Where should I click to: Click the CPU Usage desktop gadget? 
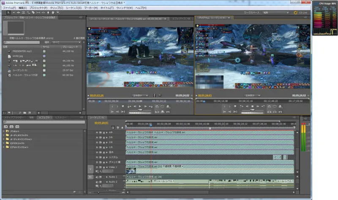(x=325, y=18)
